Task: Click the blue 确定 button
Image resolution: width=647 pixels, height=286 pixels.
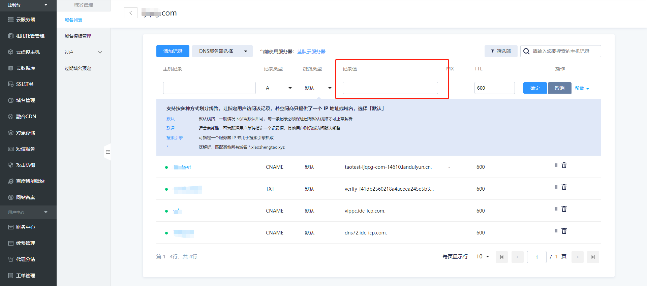Action: pos(535,88)
